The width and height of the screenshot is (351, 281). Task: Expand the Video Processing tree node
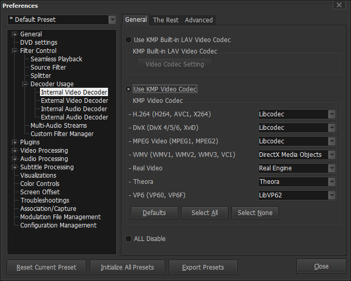pos(15,151)
